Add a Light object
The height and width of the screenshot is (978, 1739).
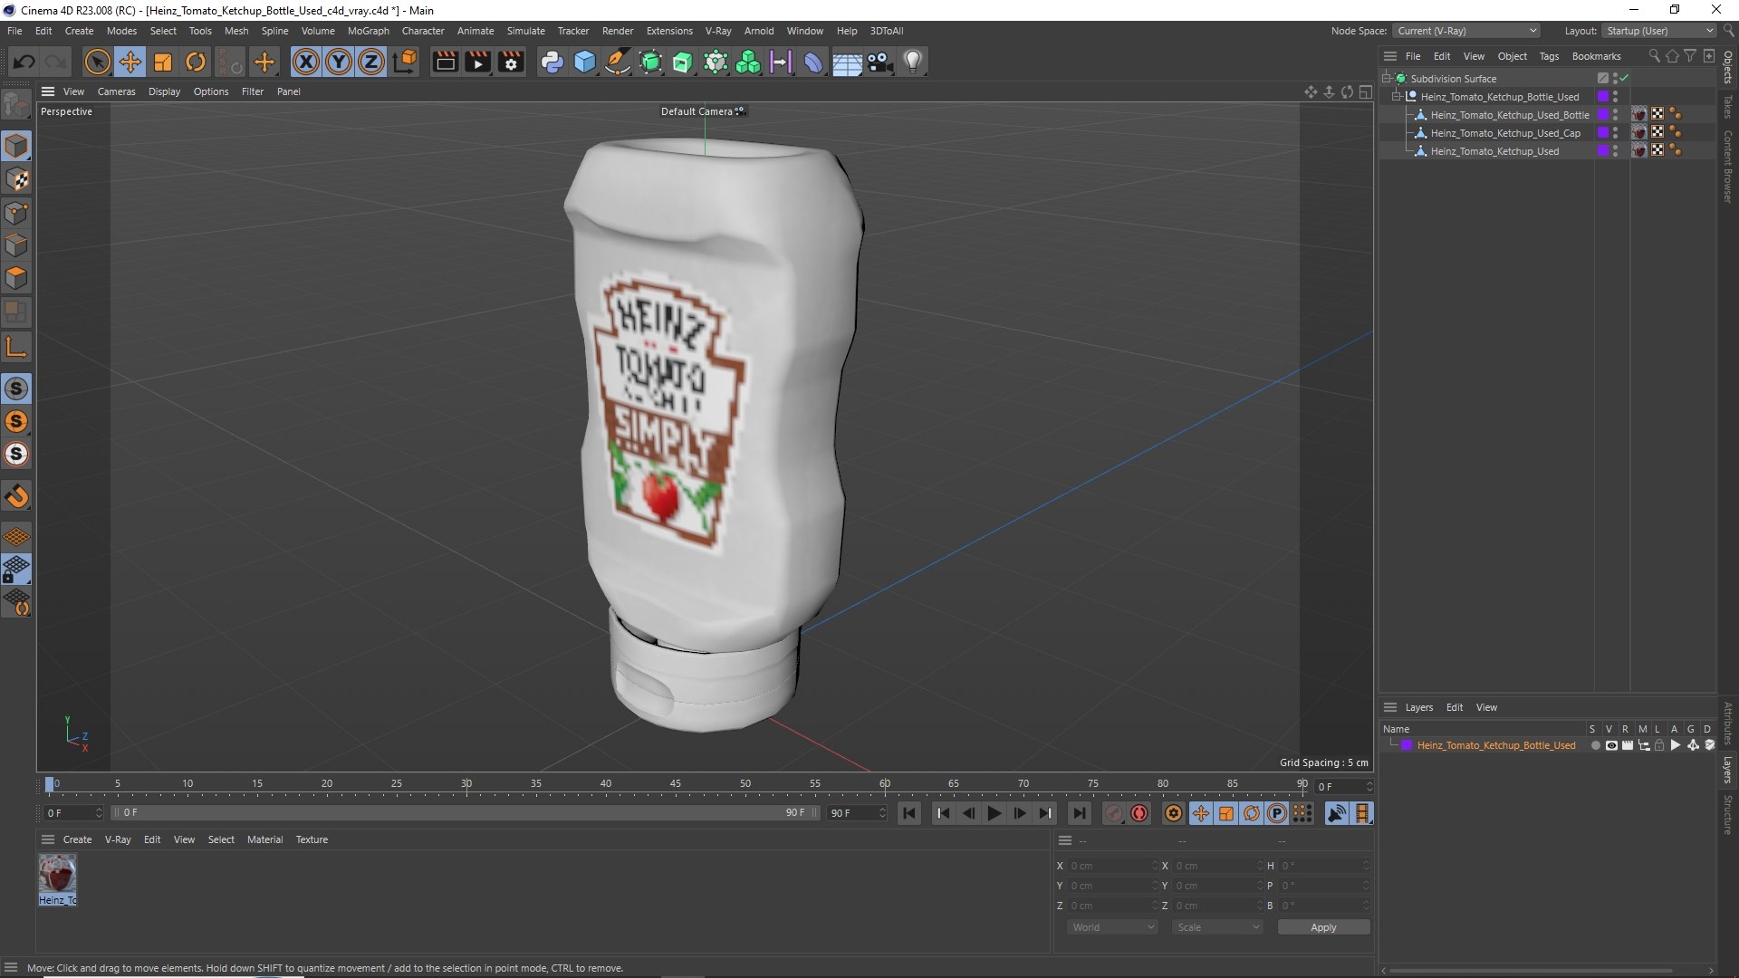pyautogui.click(x=913, y=62)
